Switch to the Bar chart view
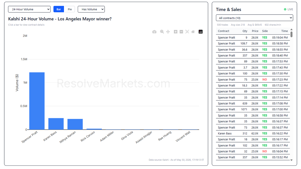 (59, 9)
